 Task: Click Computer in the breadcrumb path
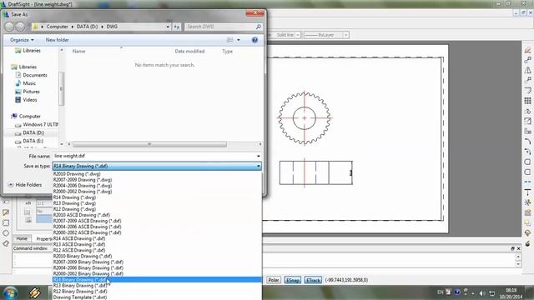(x=57, y=27)
